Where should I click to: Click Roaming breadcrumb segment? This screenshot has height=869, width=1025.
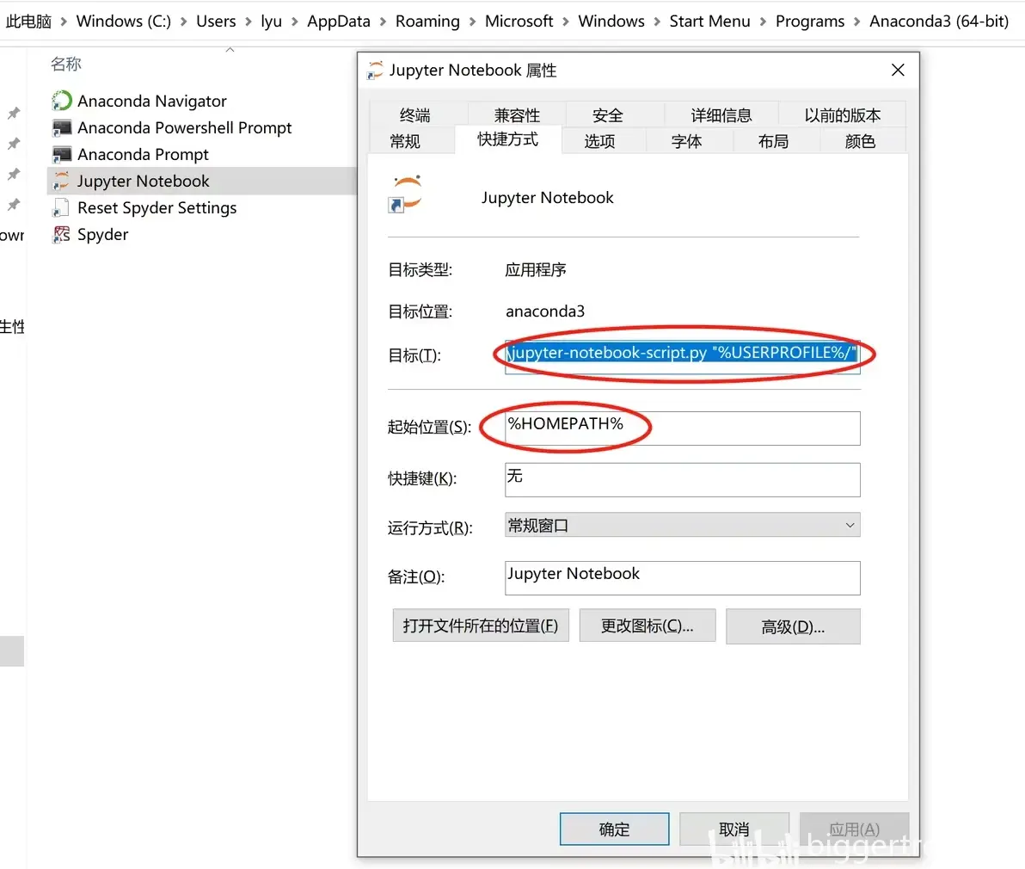[427, 21]
